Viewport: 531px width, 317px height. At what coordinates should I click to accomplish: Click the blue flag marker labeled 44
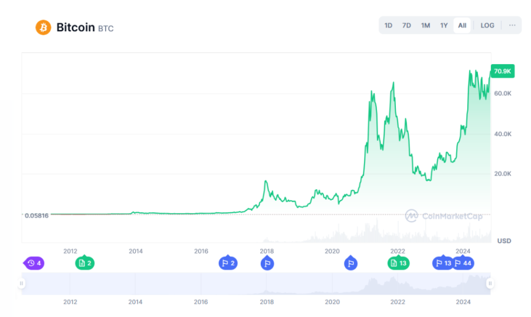[463, 263]
